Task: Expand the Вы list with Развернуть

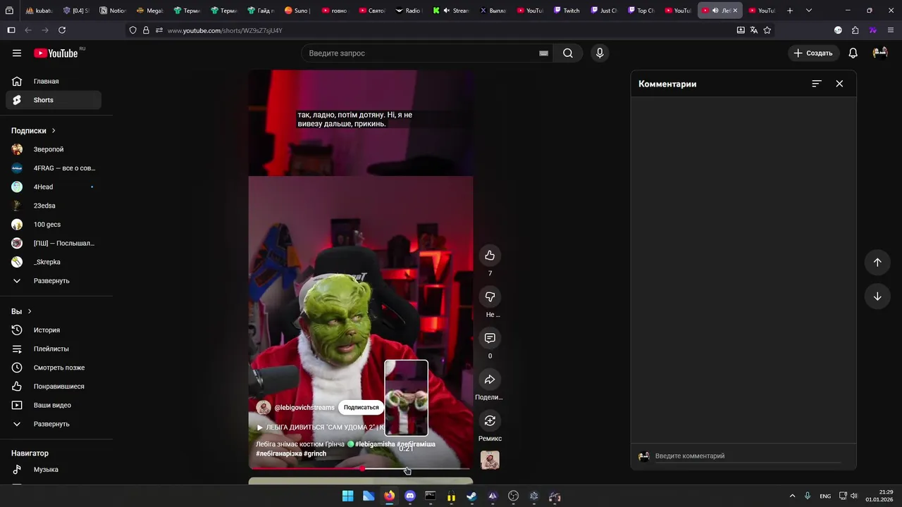Action: point(54,424)
